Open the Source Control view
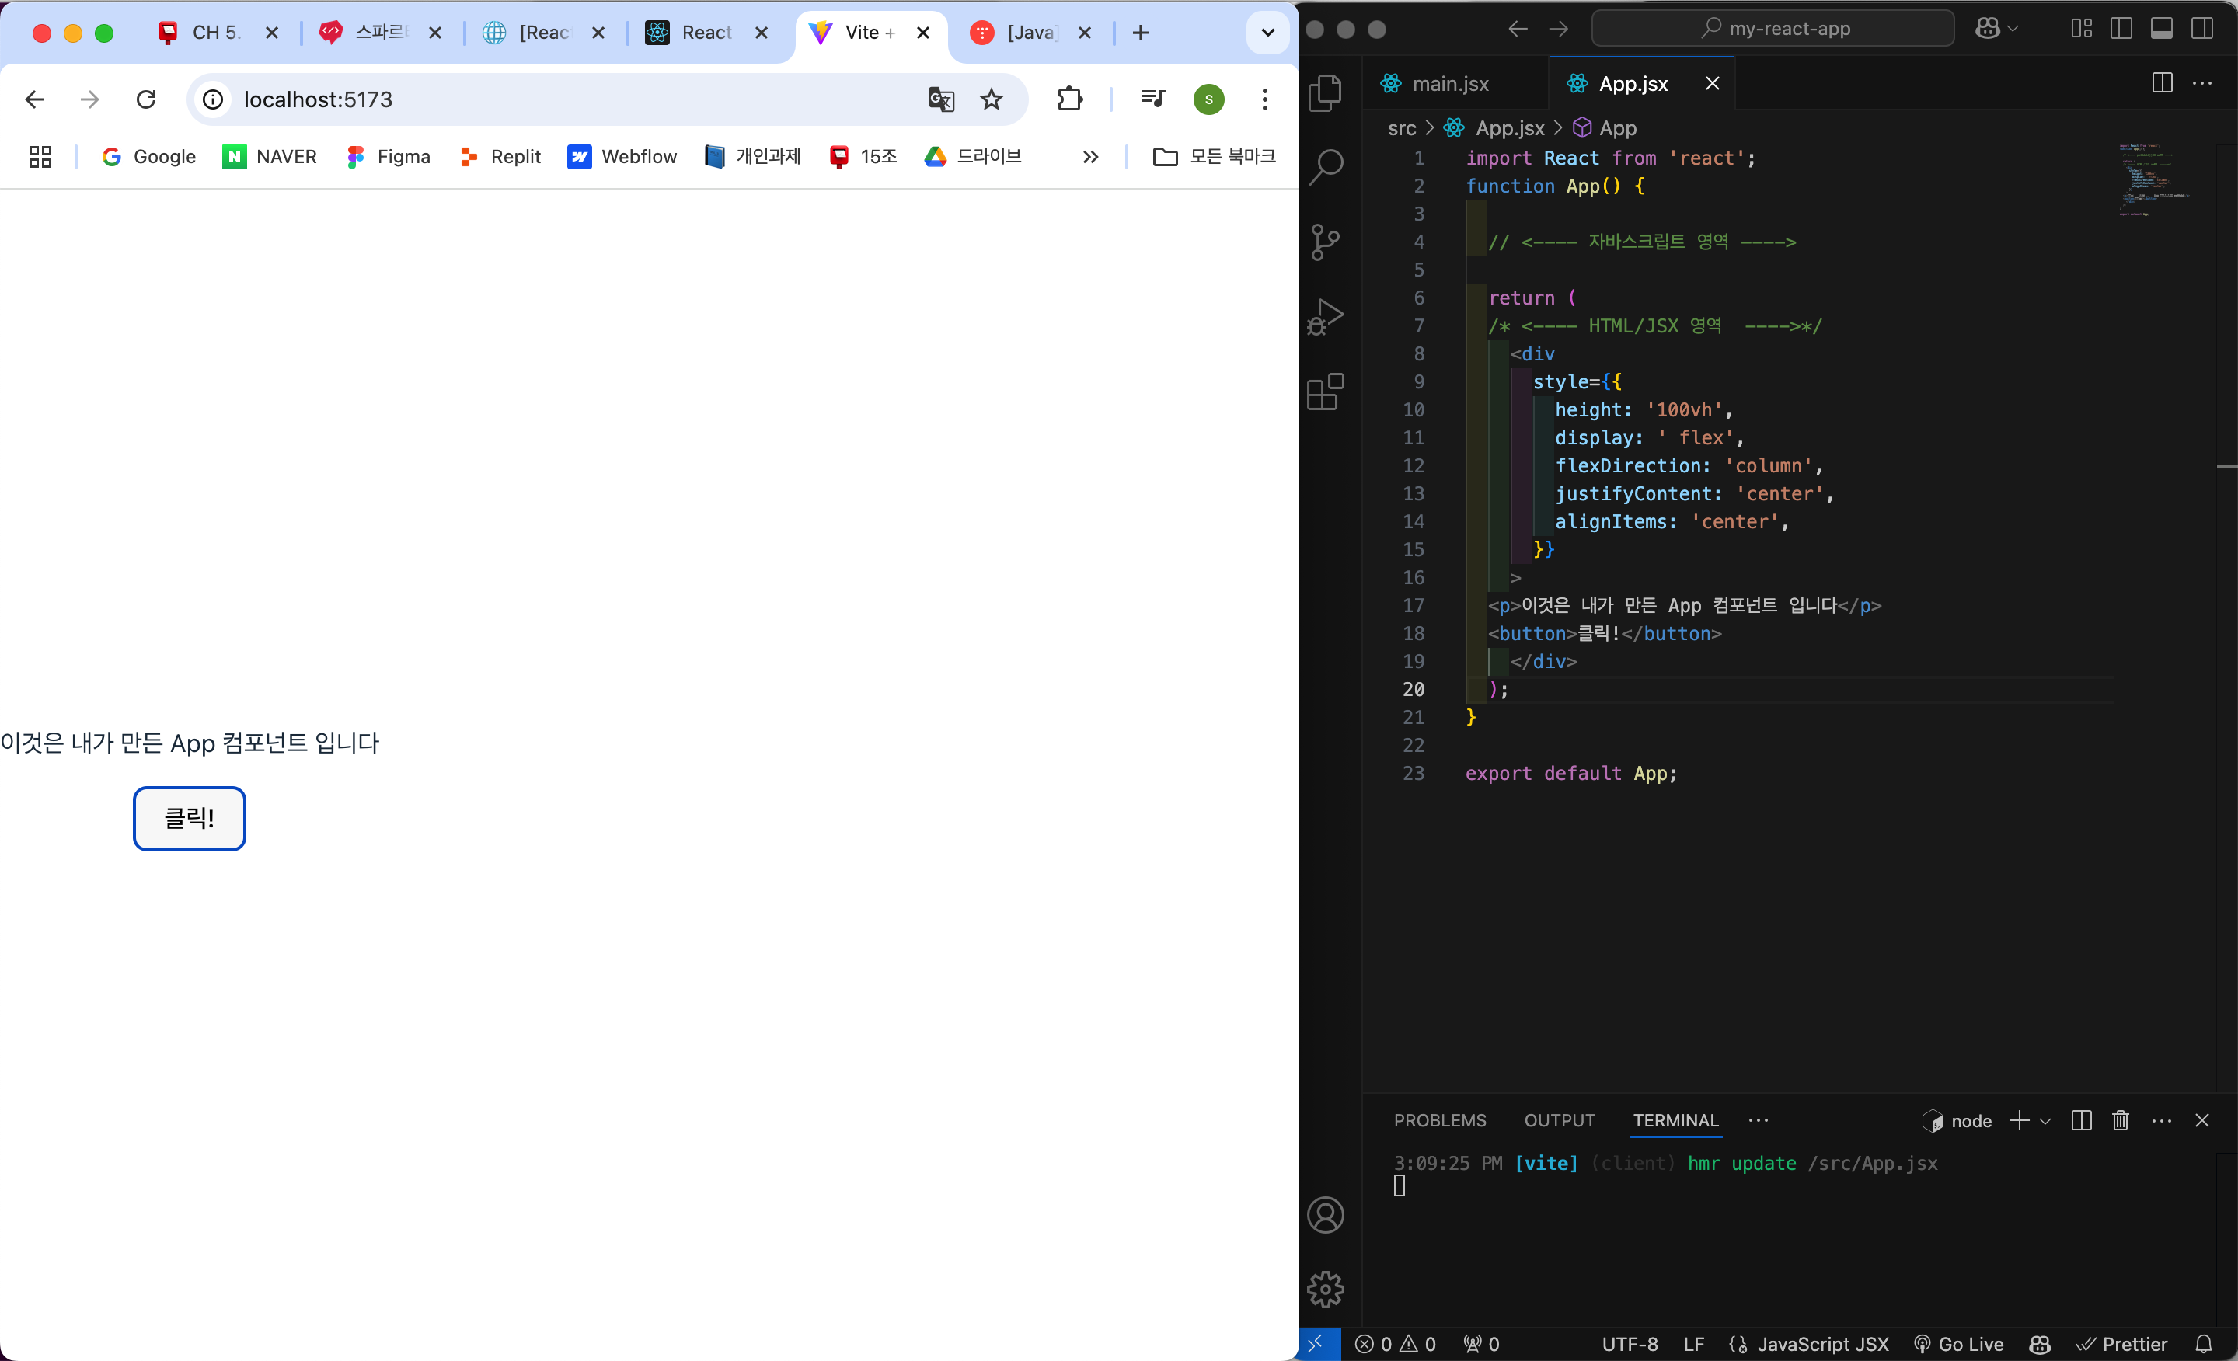2238x1361 pixels. pos(1325,242)
